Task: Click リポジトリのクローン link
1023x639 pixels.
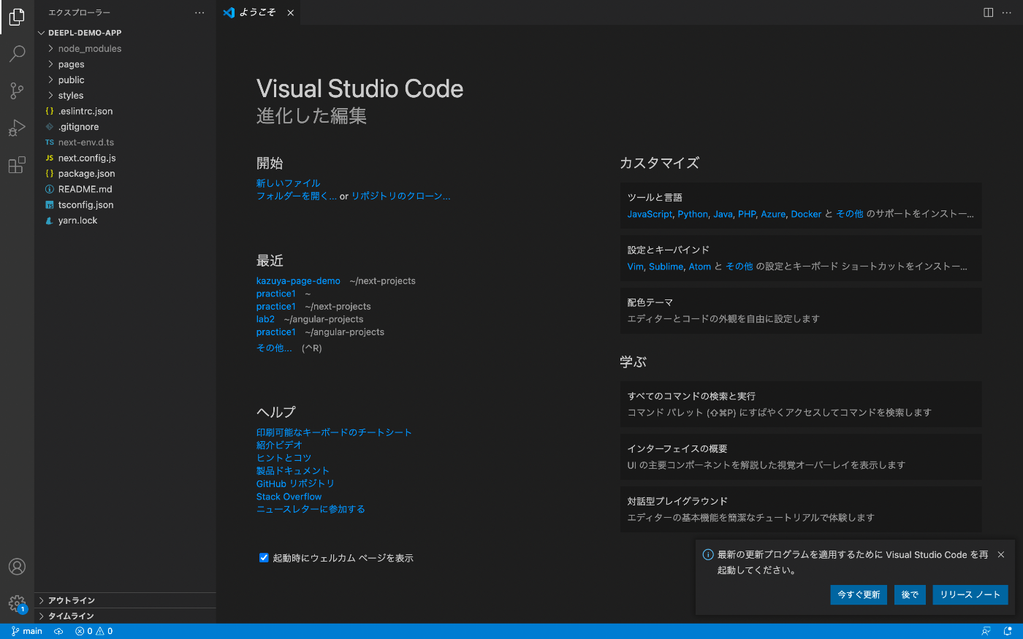Action: (400, 196)
